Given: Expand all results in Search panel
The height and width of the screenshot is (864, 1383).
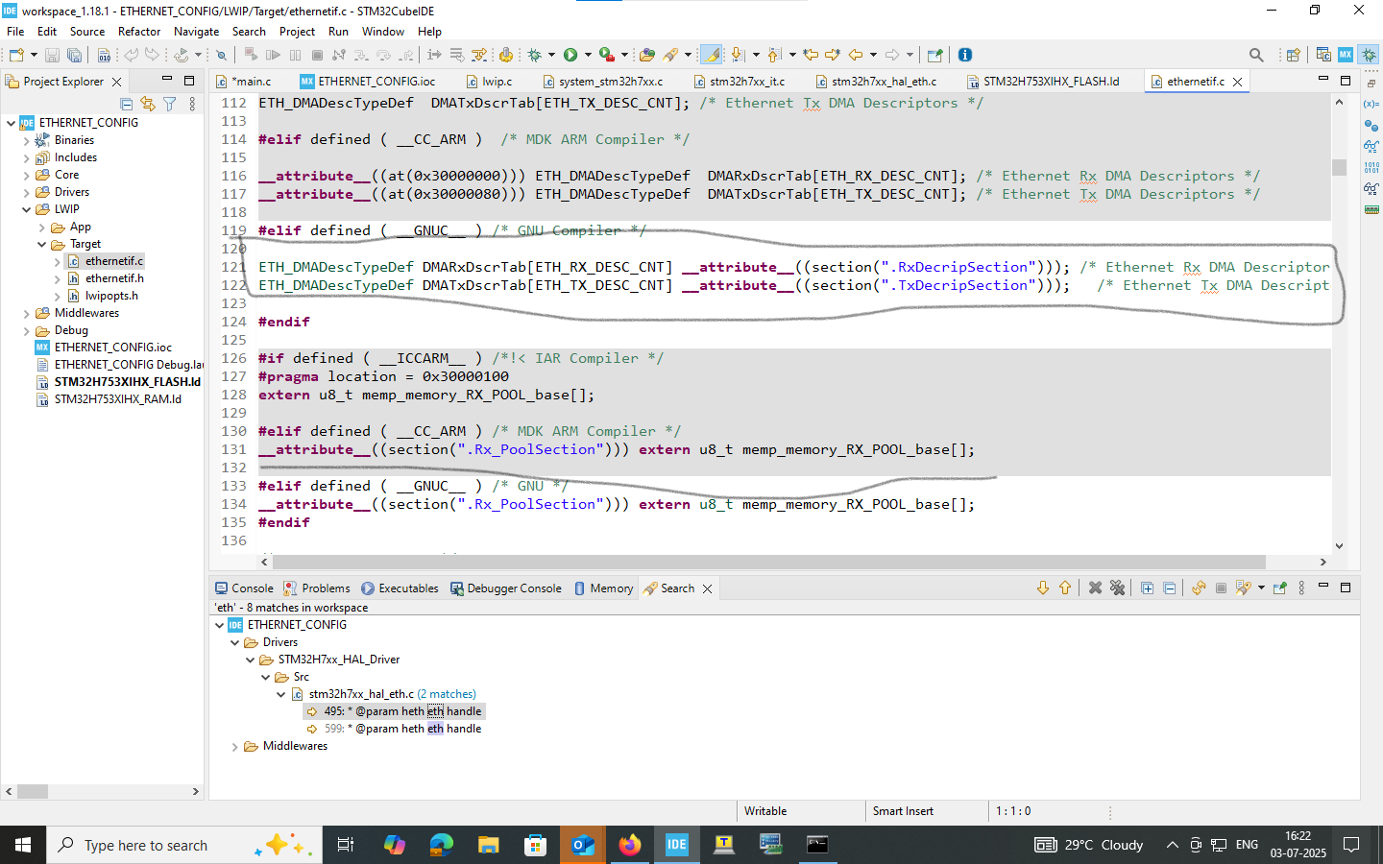Looking at the screenshot, I should click(1147, 588).
